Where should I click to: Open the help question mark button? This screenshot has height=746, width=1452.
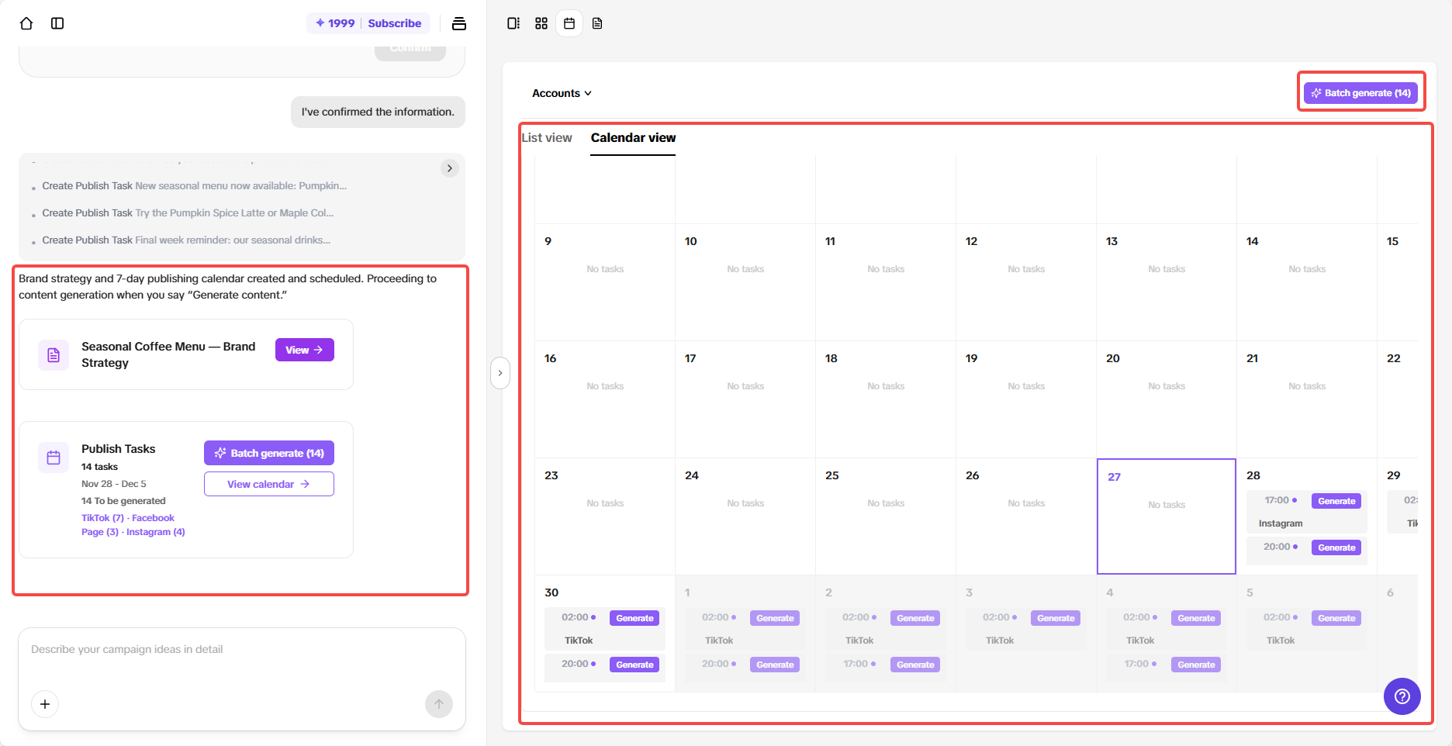pos(1402,696)
